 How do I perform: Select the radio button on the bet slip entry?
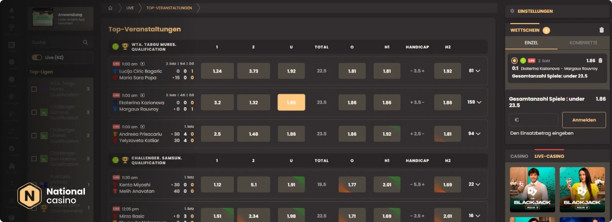(515, 60)
